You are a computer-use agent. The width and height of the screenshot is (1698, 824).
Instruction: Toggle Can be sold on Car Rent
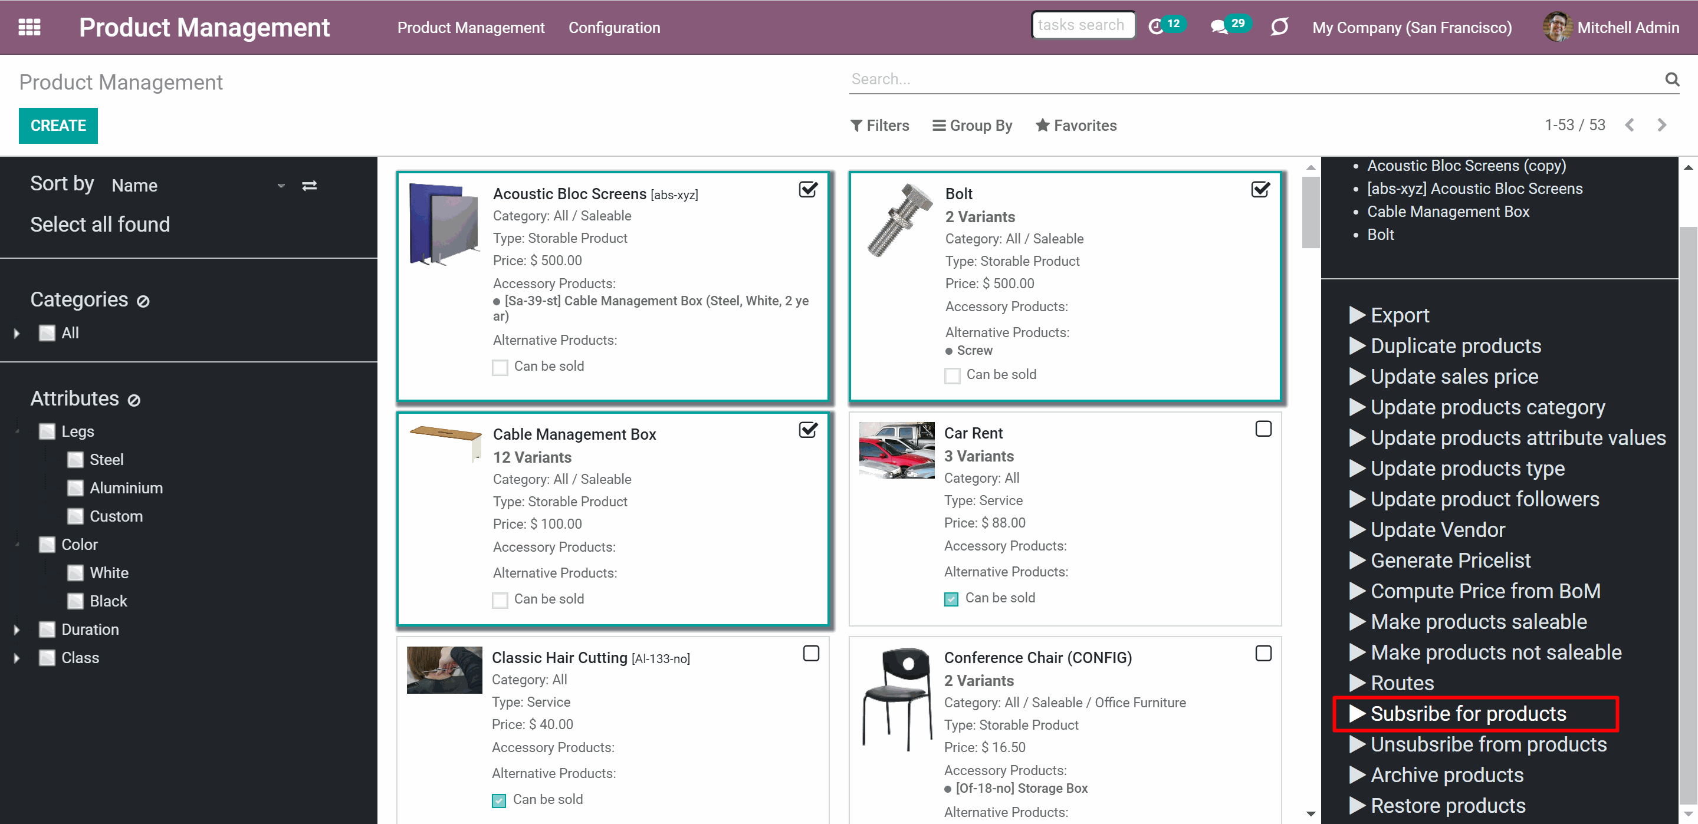tap(951, 599)
